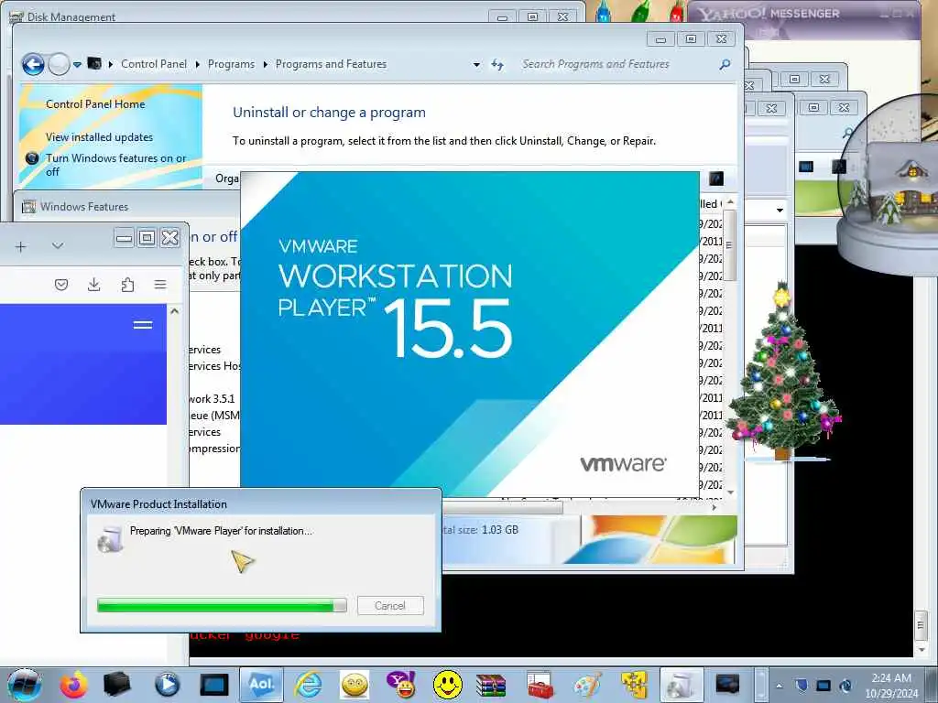This screenshot has width=938, height=703.
Task: Click the Search Programs and Features field
Action: pyautogui.click(x=616, y=64)
